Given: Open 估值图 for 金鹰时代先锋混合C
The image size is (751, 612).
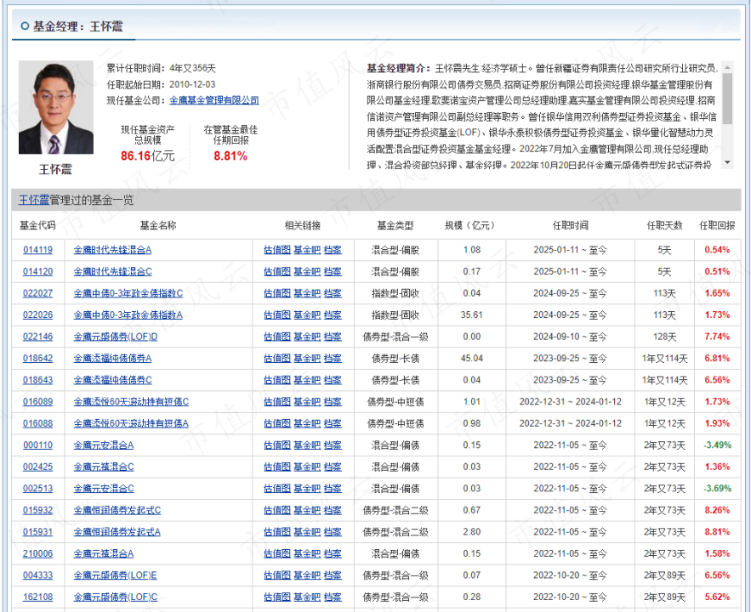Looking at the screenshot, I should coord(276,272).
